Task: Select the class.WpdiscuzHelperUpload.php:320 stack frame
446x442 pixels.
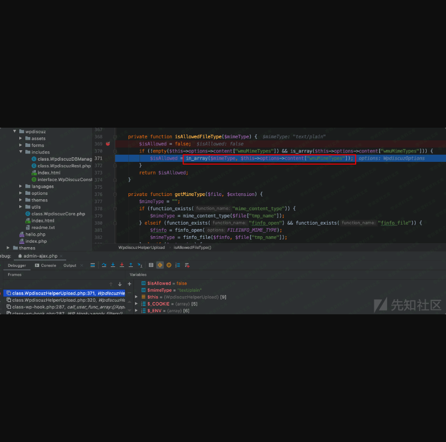Action: [x=52, y=300]
